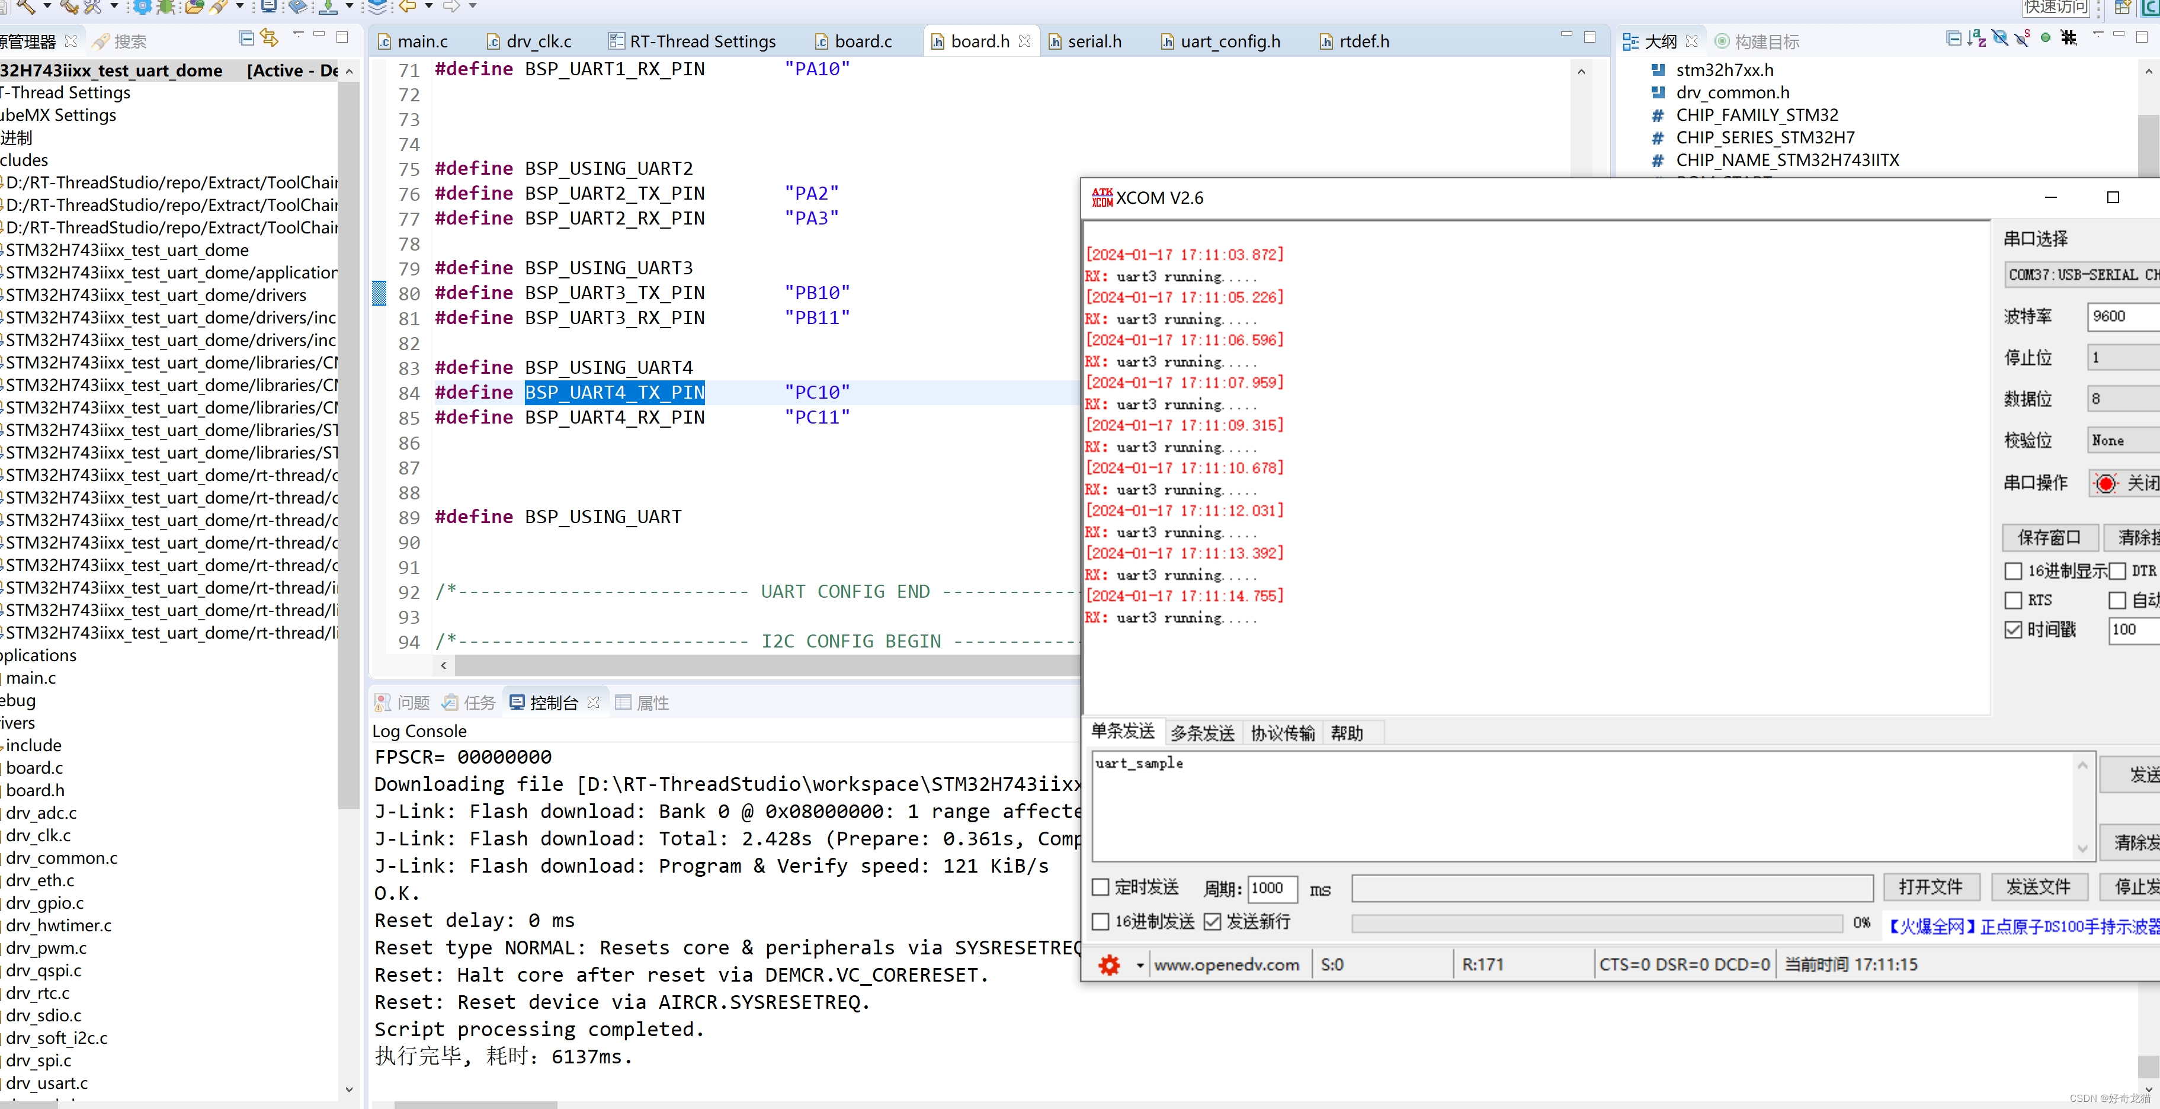Screen dimensions: 2160x1109
Task: Enable the 定时发送 checkbox
Action: point(1100,887)
